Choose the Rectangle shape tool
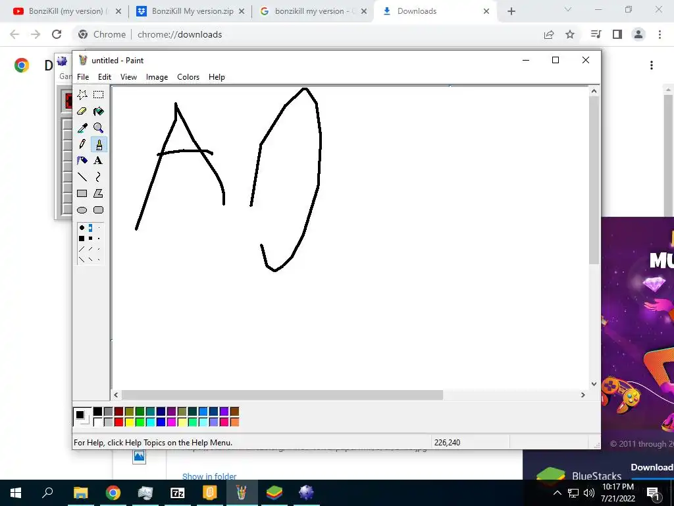This screenshot has height=506, width=674. tap(82, 194)
